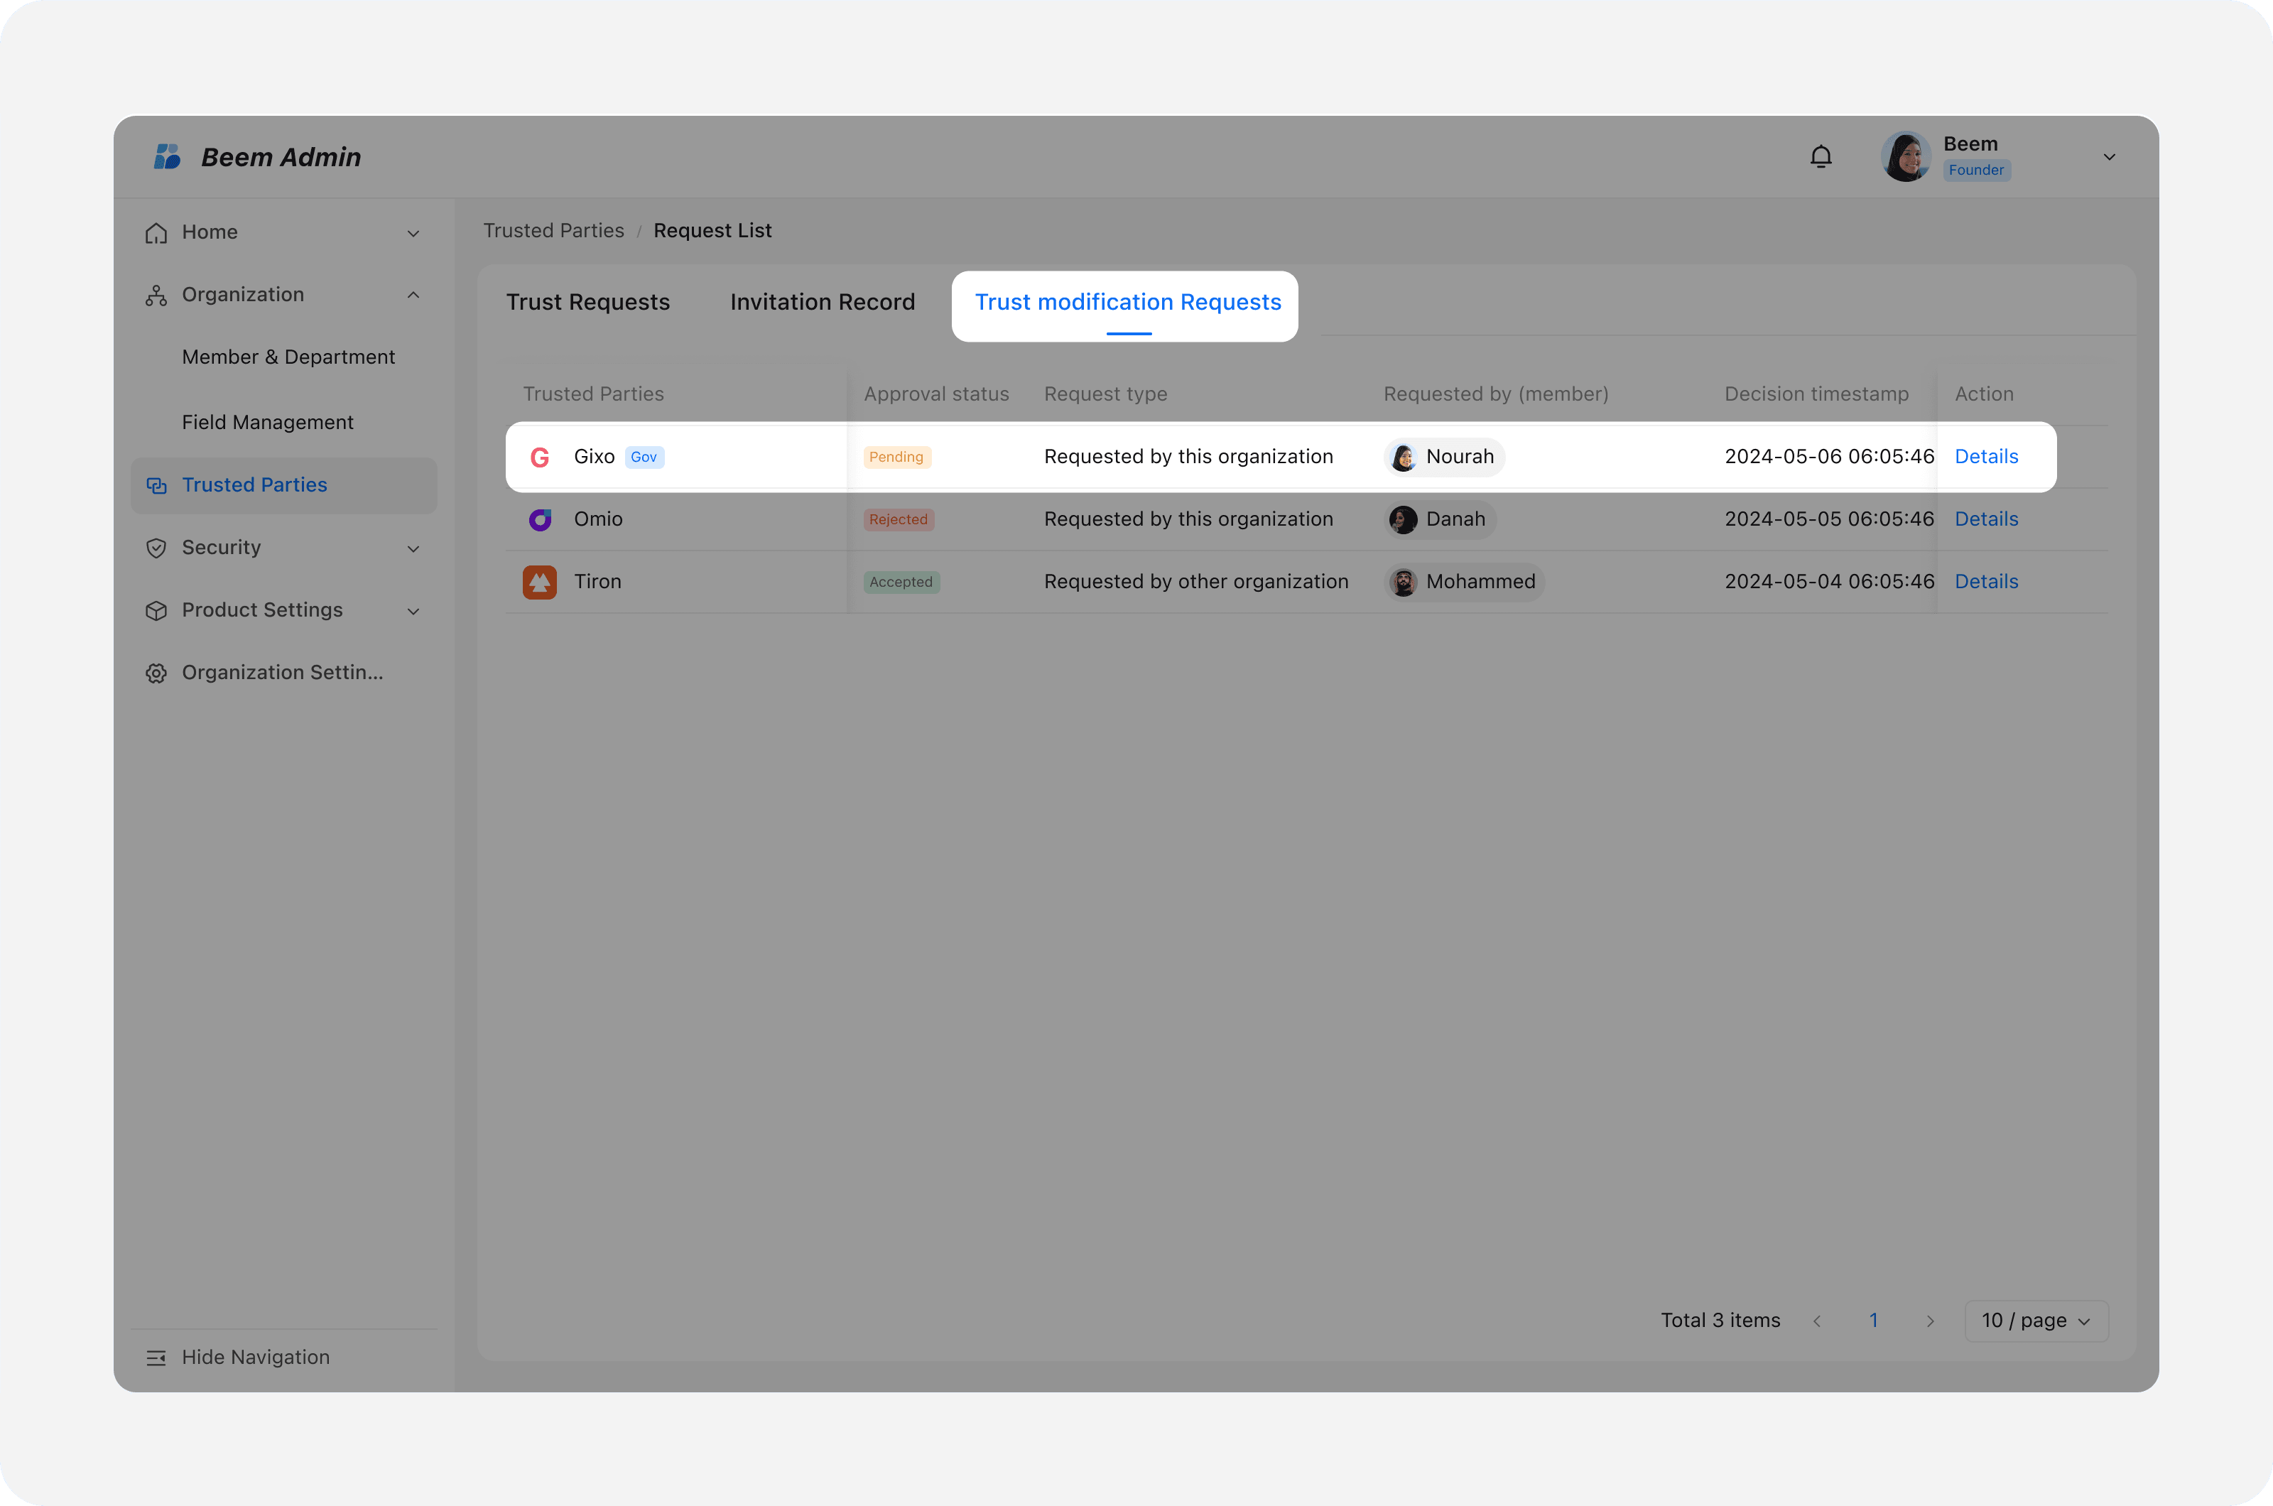Click the Omio organization logo
2273x1506 pixels.
pos(540,519)
